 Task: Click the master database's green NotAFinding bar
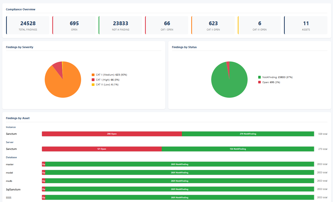click(x=180, y=164)
